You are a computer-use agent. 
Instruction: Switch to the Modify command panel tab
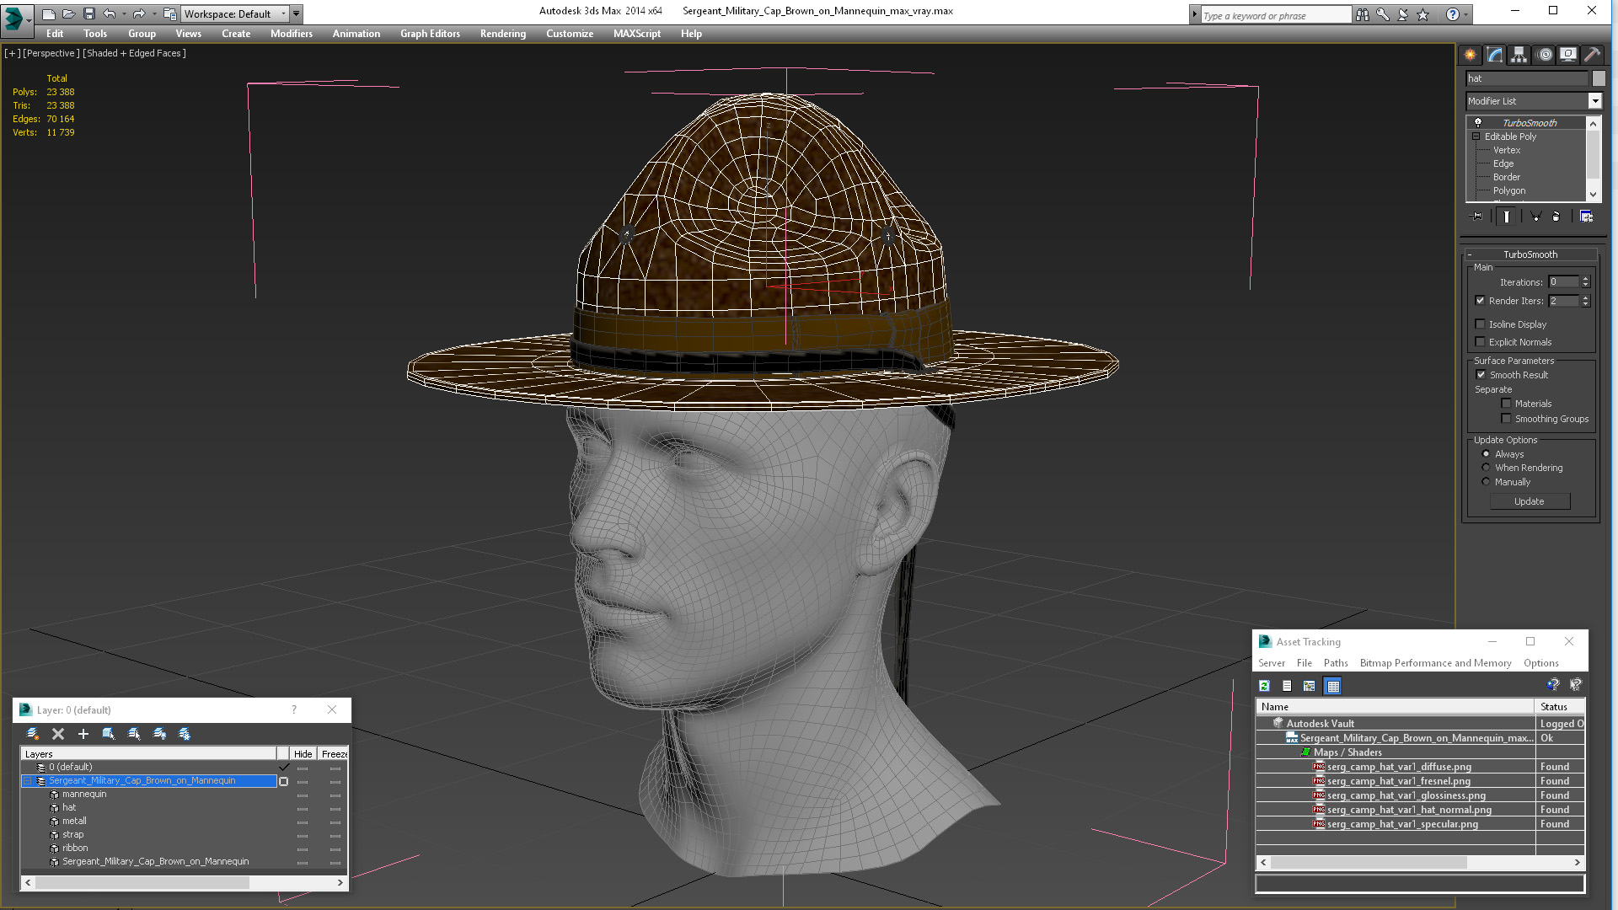pyautogui.click(x=1495, y=55)
